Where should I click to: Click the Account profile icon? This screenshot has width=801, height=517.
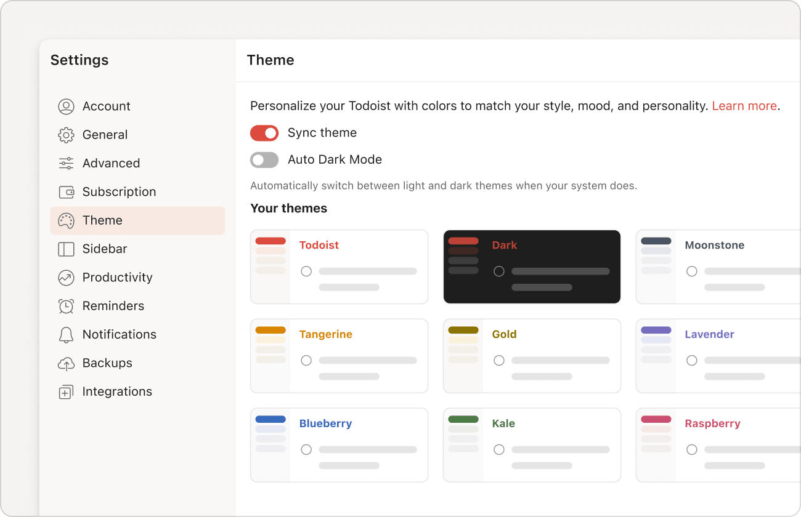[67, 106]
